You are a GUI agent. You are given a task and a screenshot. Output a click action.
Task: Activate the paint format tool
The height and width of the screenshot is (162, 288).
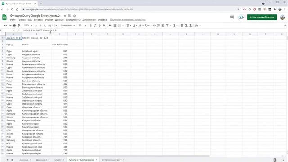pos(19,26)
